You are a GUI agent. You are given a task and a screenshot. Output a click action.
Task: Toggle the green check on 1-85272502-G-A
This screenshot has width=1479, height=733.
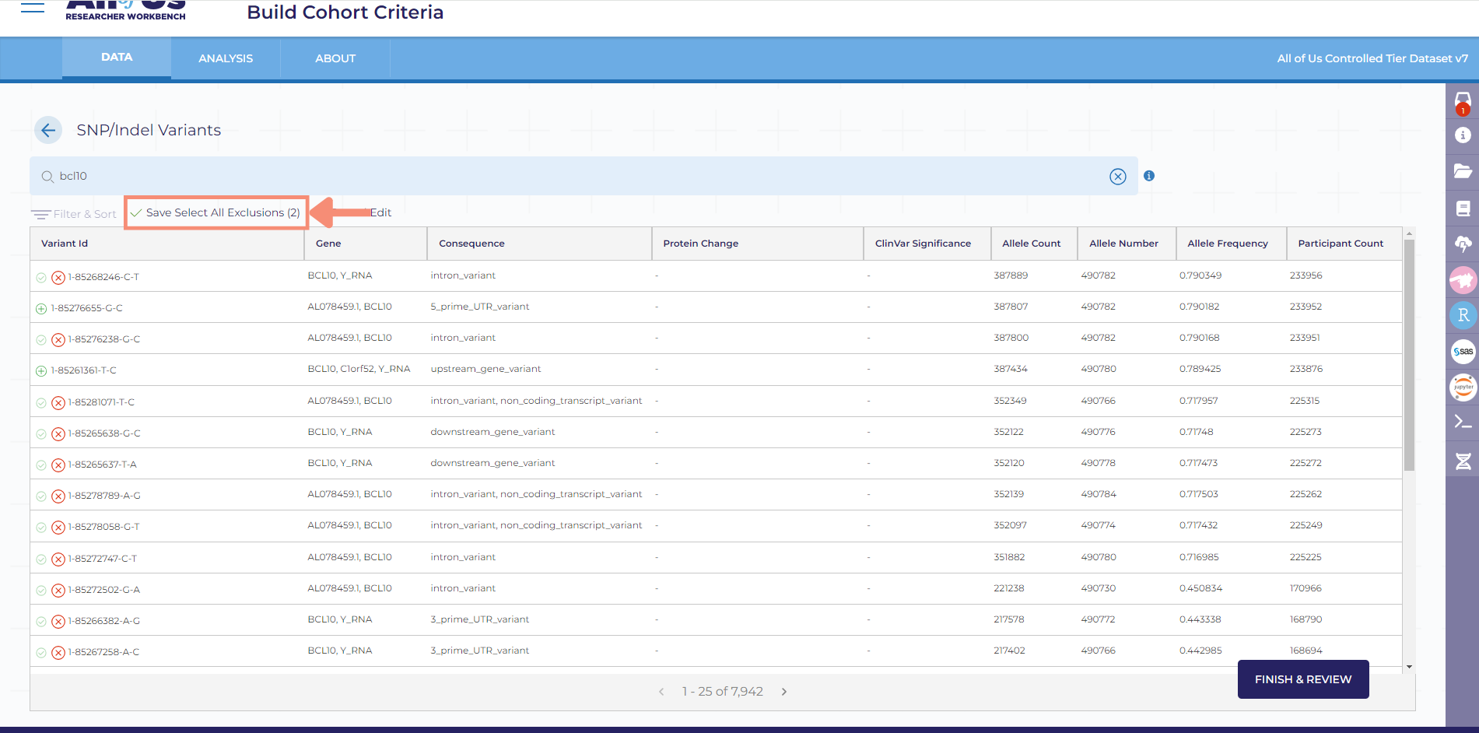tap(41, 590)
